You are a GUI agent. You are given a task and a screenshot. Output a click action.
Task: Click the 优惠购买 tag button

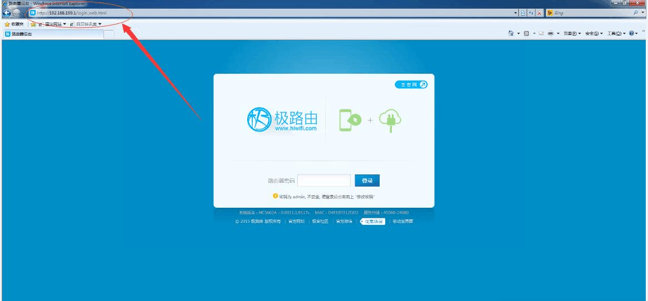(372, 222)
